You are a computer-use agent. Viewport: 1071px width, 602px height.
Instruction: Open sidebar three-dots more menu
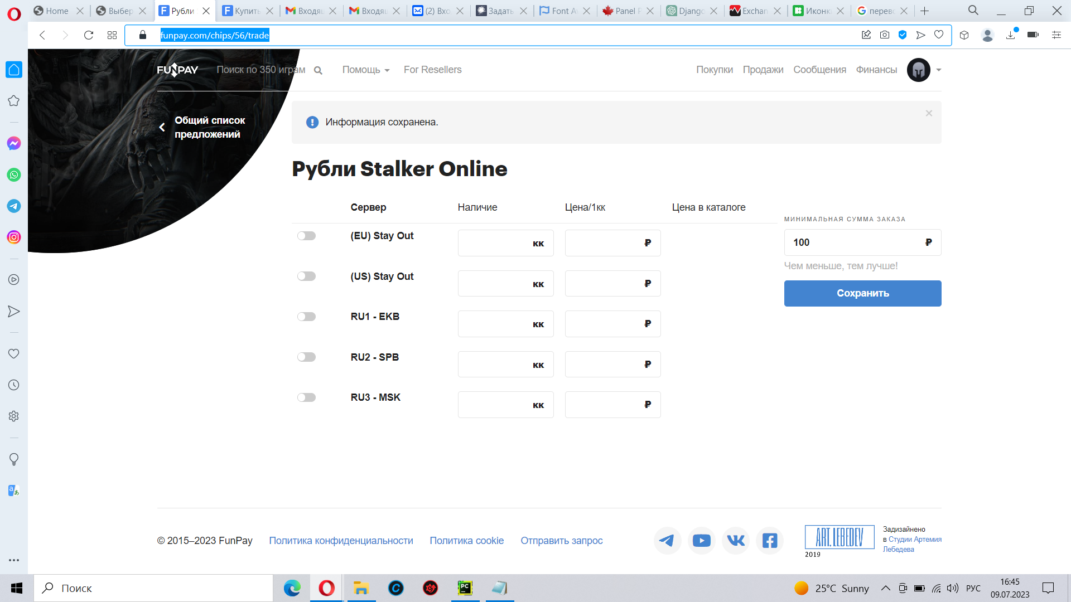click(x=14, y=560)
